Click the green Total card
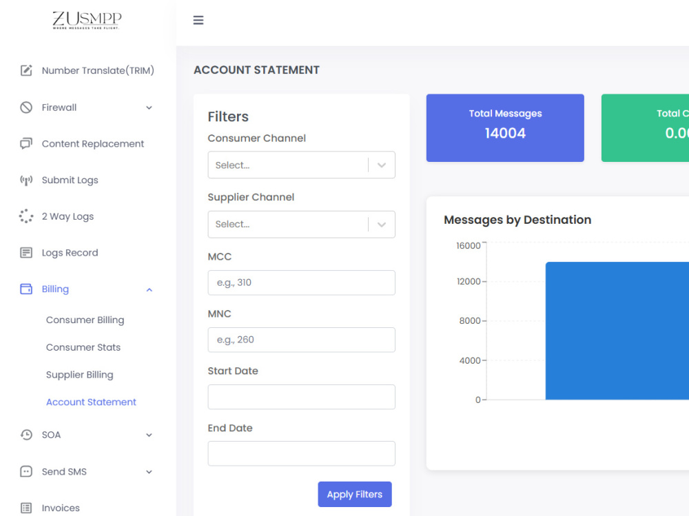This screenshot has height=516, width=689. pos(645,128)
